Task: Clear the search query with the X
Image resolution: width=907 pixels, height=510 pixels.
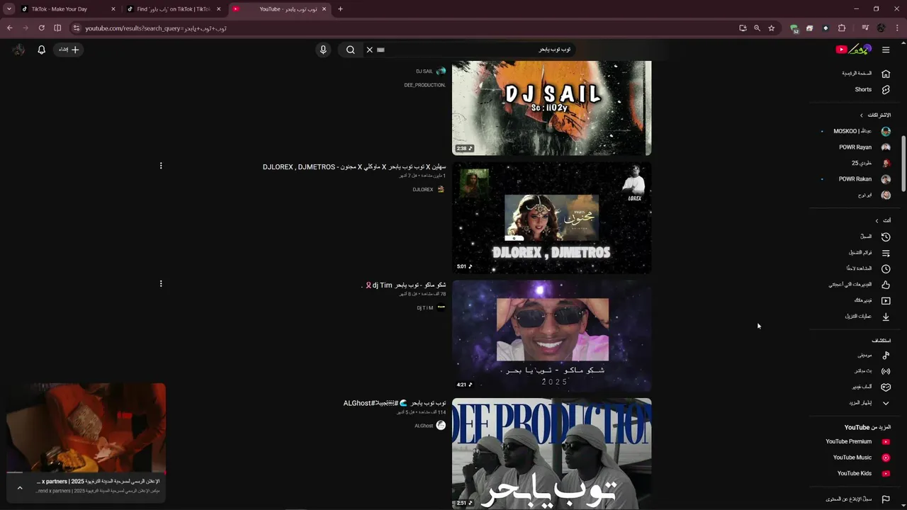Action: point(369,50)
